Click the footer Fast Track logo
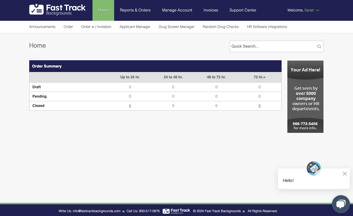The image size is (353, 216). point(176,211)
